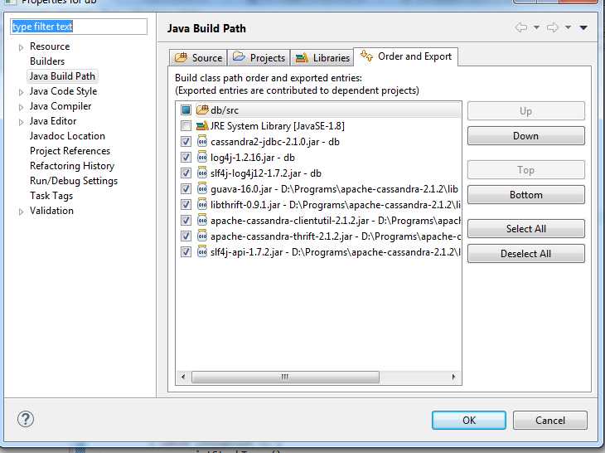
Task: Expand the Java Editor node
Action: [x=22, y=123]
